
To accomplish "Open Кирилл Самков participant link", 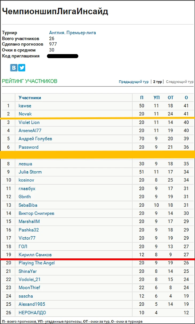I will 35,255.
